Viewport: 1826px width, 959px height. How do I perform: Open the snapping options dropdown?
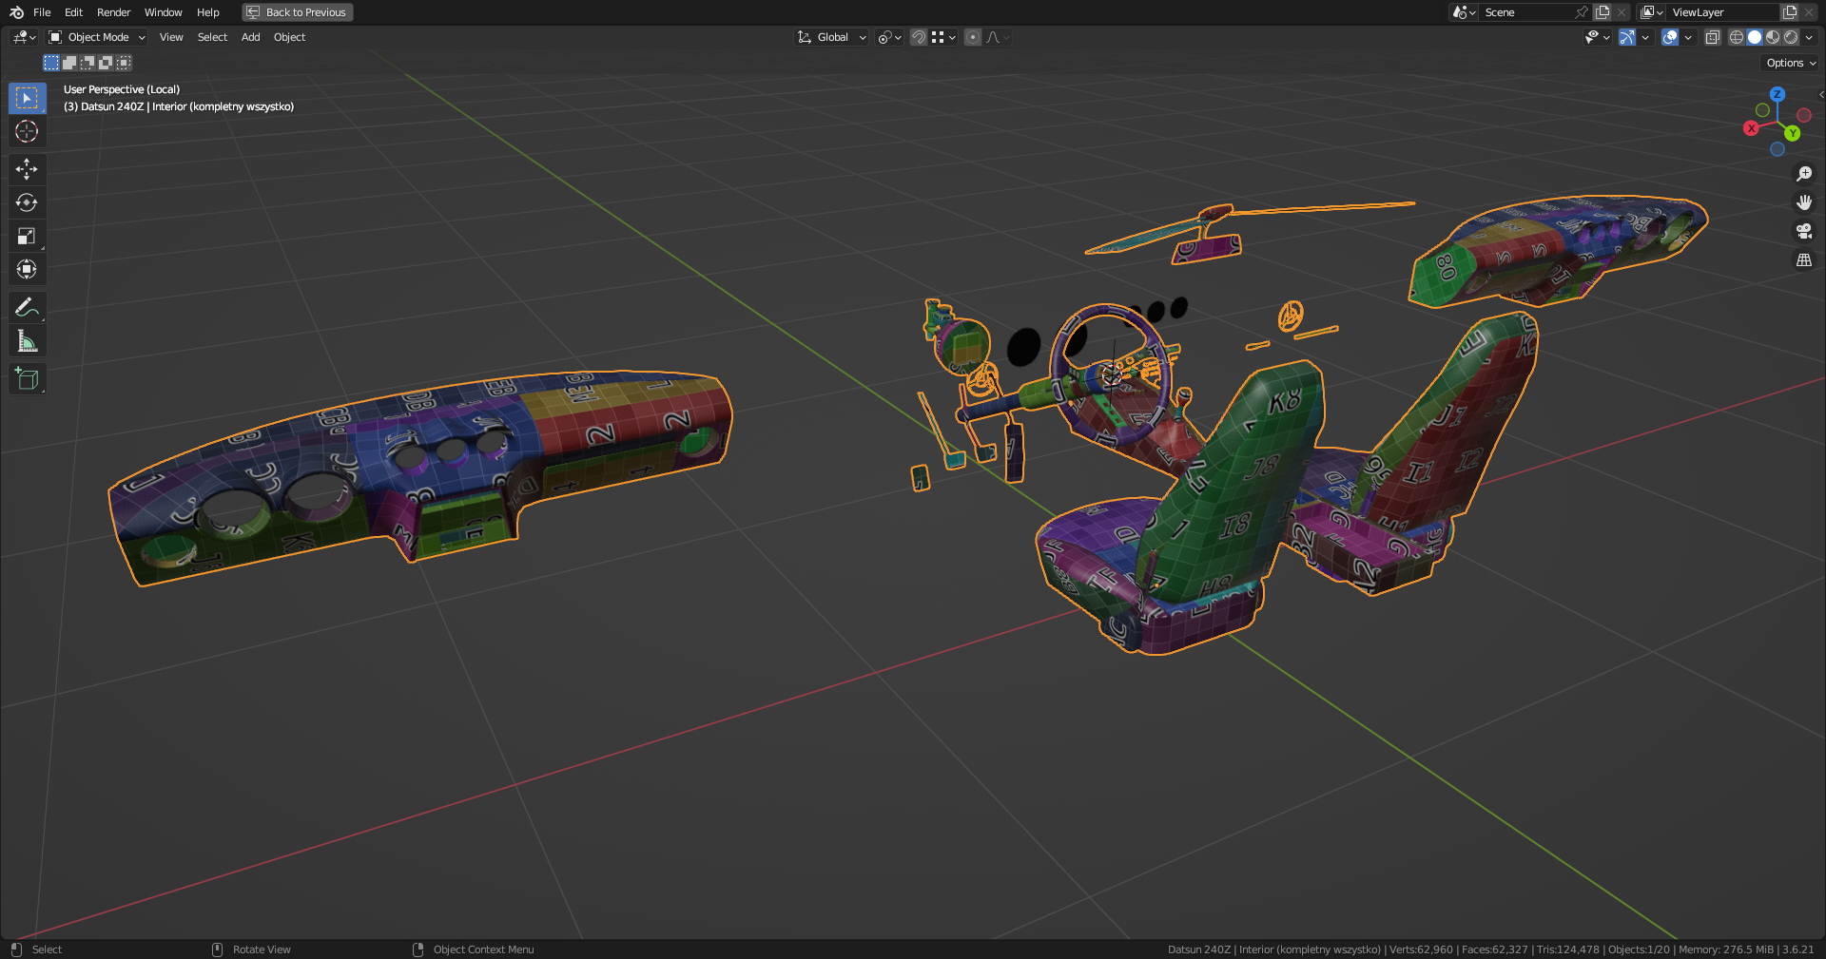point(943,37)
